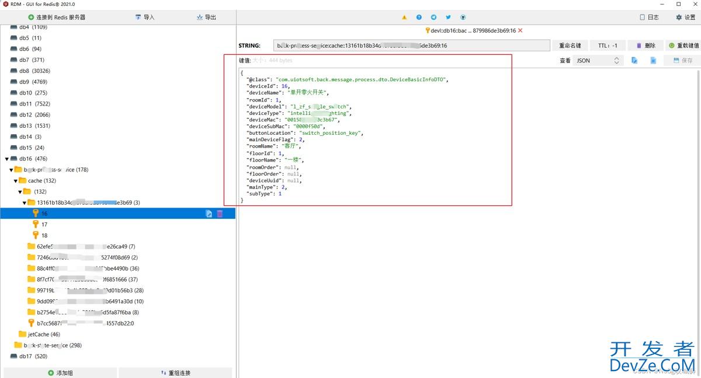Close the devl::db16 key tab
The image size is (701, 378).
click(520, 30)
